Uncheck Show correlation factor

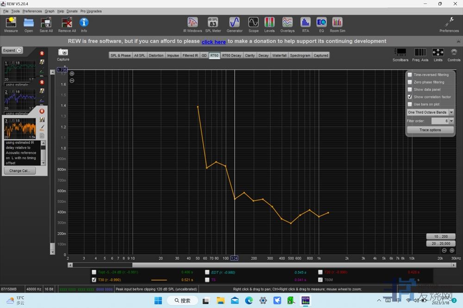click(410, 97)
